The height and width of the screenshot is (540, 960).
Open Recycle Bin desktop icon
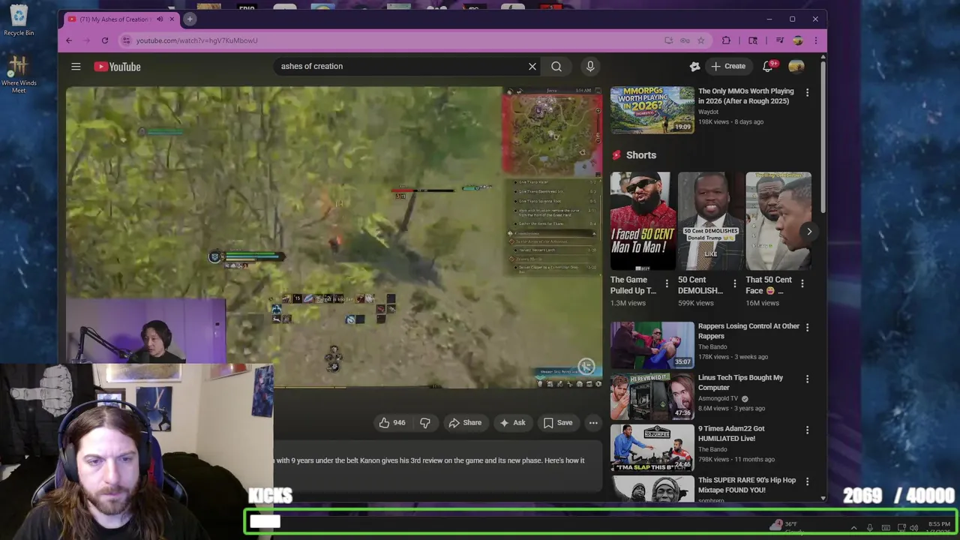pyautogui.click(x=19, y=19)
